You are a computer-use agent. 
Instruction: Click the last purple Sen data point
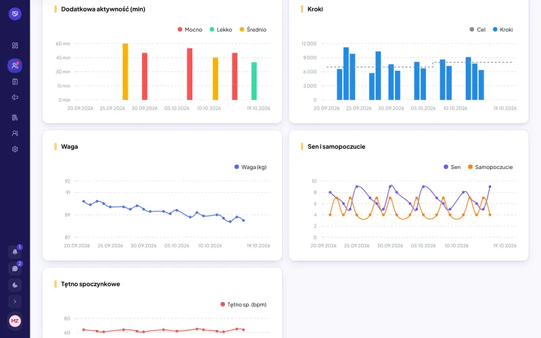click(490, 187)
